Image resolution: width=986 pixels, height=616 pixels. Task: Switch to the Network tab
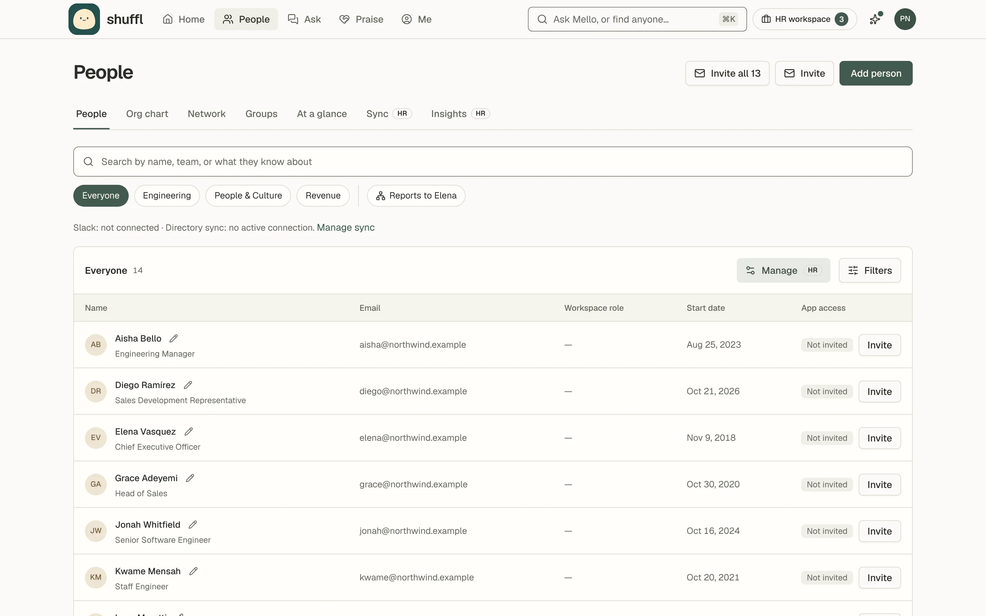pyautogui.click(x=206, y=114)
